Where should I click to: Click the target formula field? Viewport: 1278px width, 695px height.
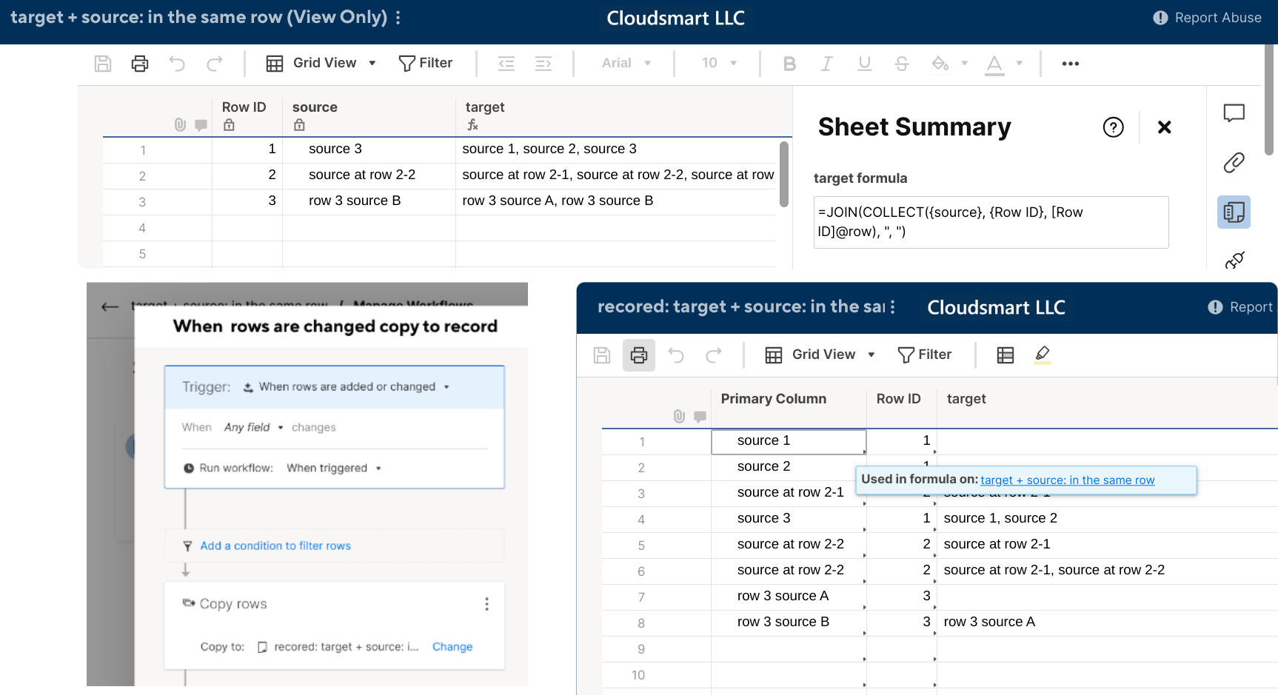[x=991, y=222]
